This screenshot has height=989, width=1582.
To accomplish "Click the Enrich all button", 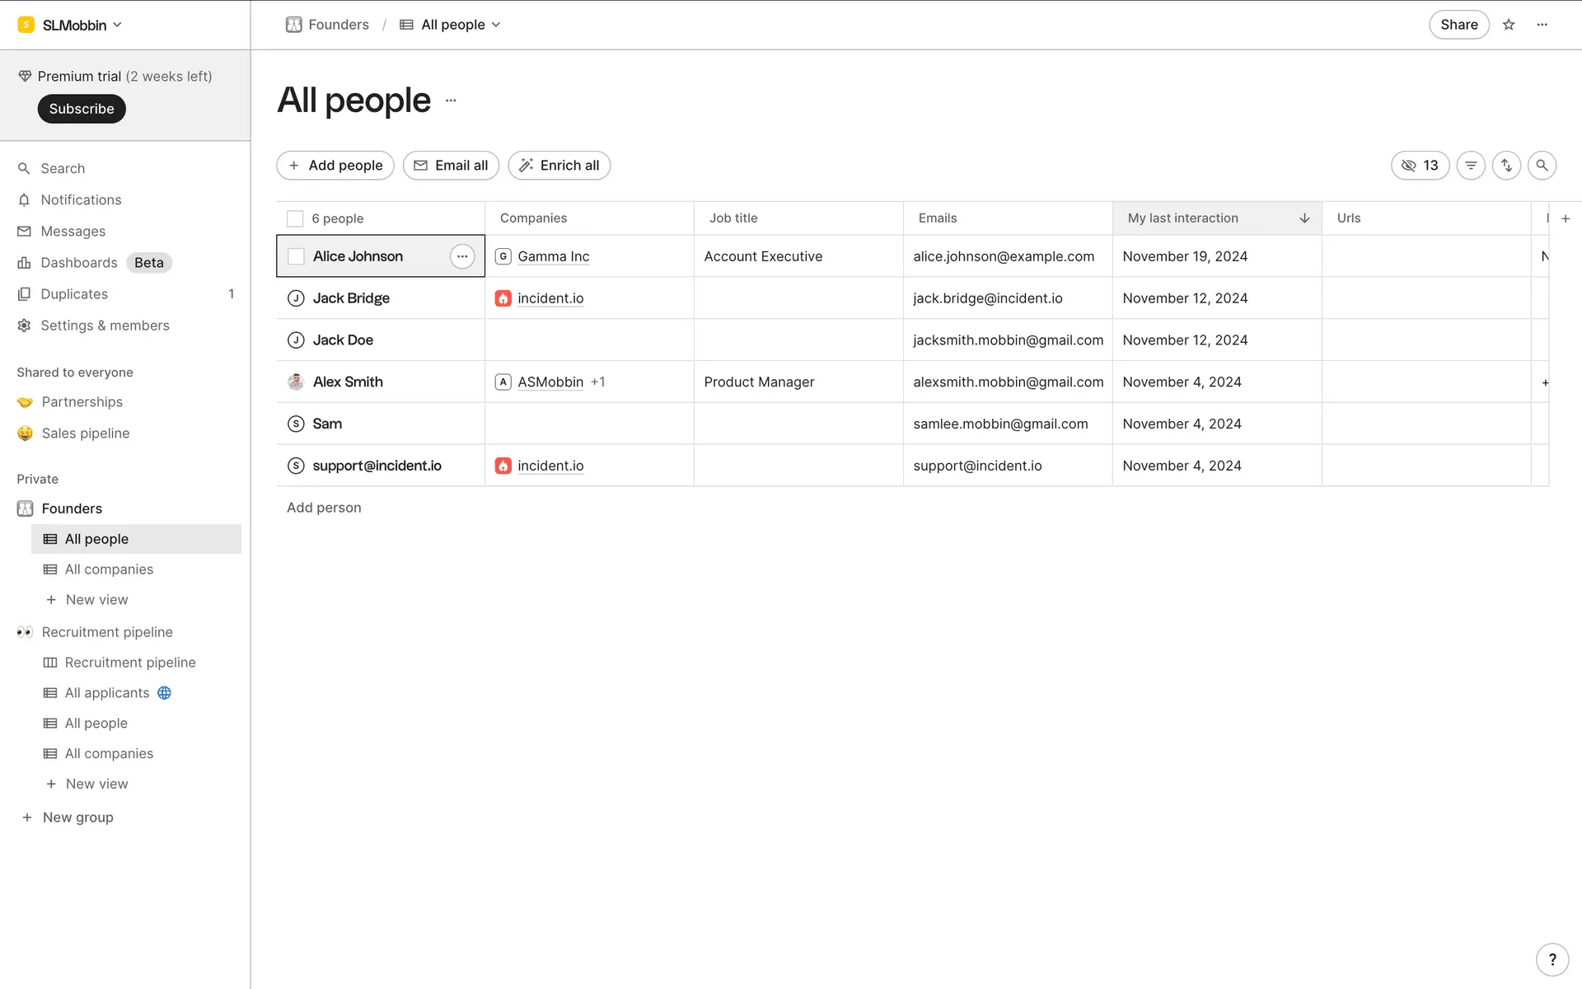I will click(x=559, y=166).
